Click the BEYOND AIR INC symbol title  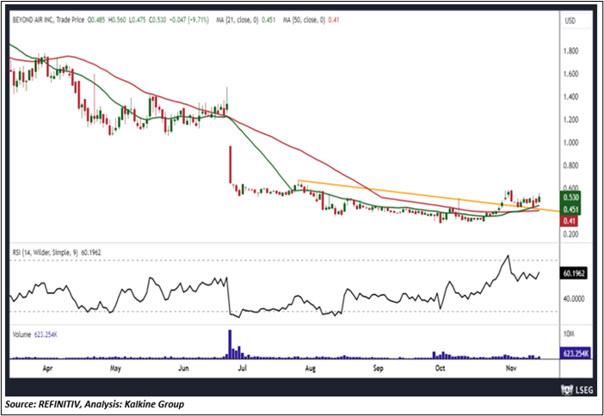click(34, 20)
